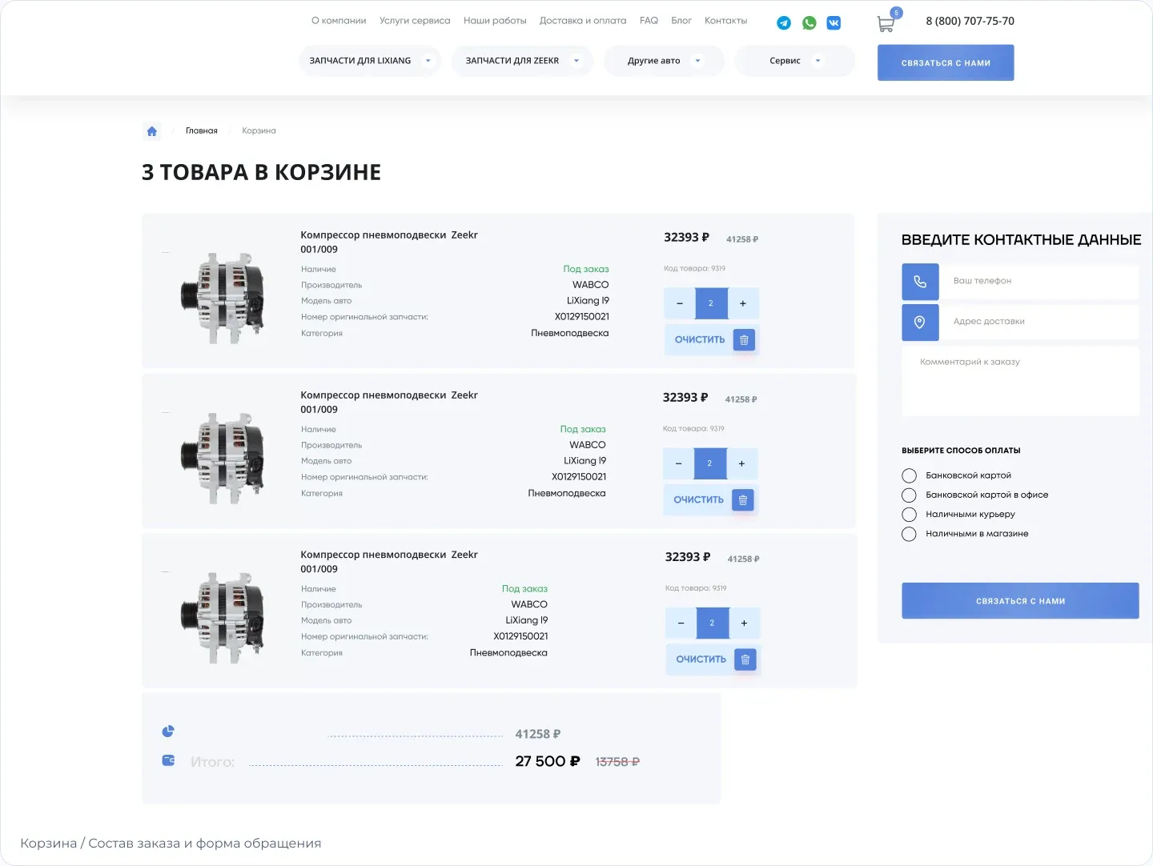Expand Запчасти для LIXIANG dropdown
Image resolution: width=1153 pixels, height=866 pixels.
(370, 61)
